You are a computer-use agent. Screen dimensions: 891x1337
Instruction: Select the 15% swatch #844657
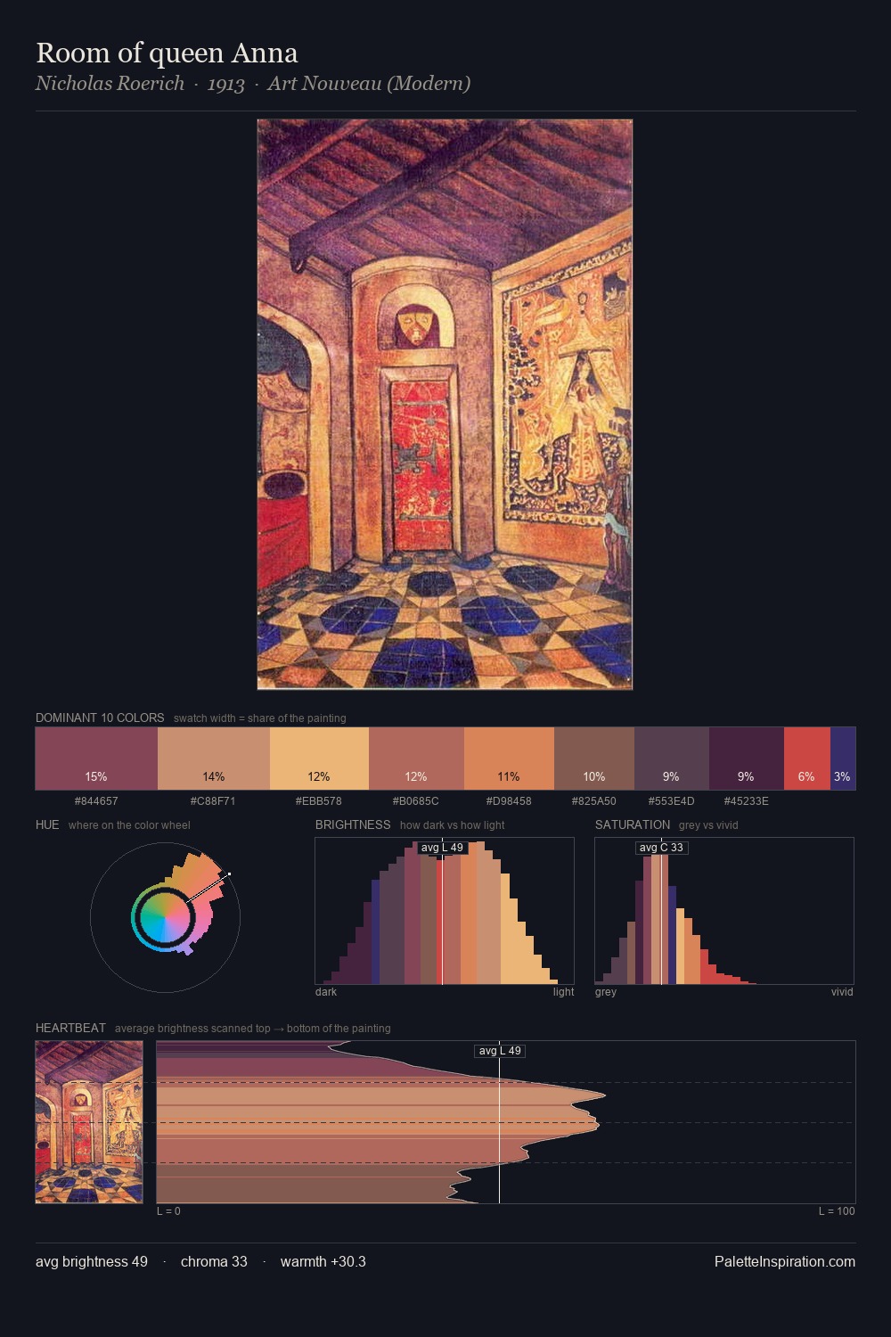[96, 759]
